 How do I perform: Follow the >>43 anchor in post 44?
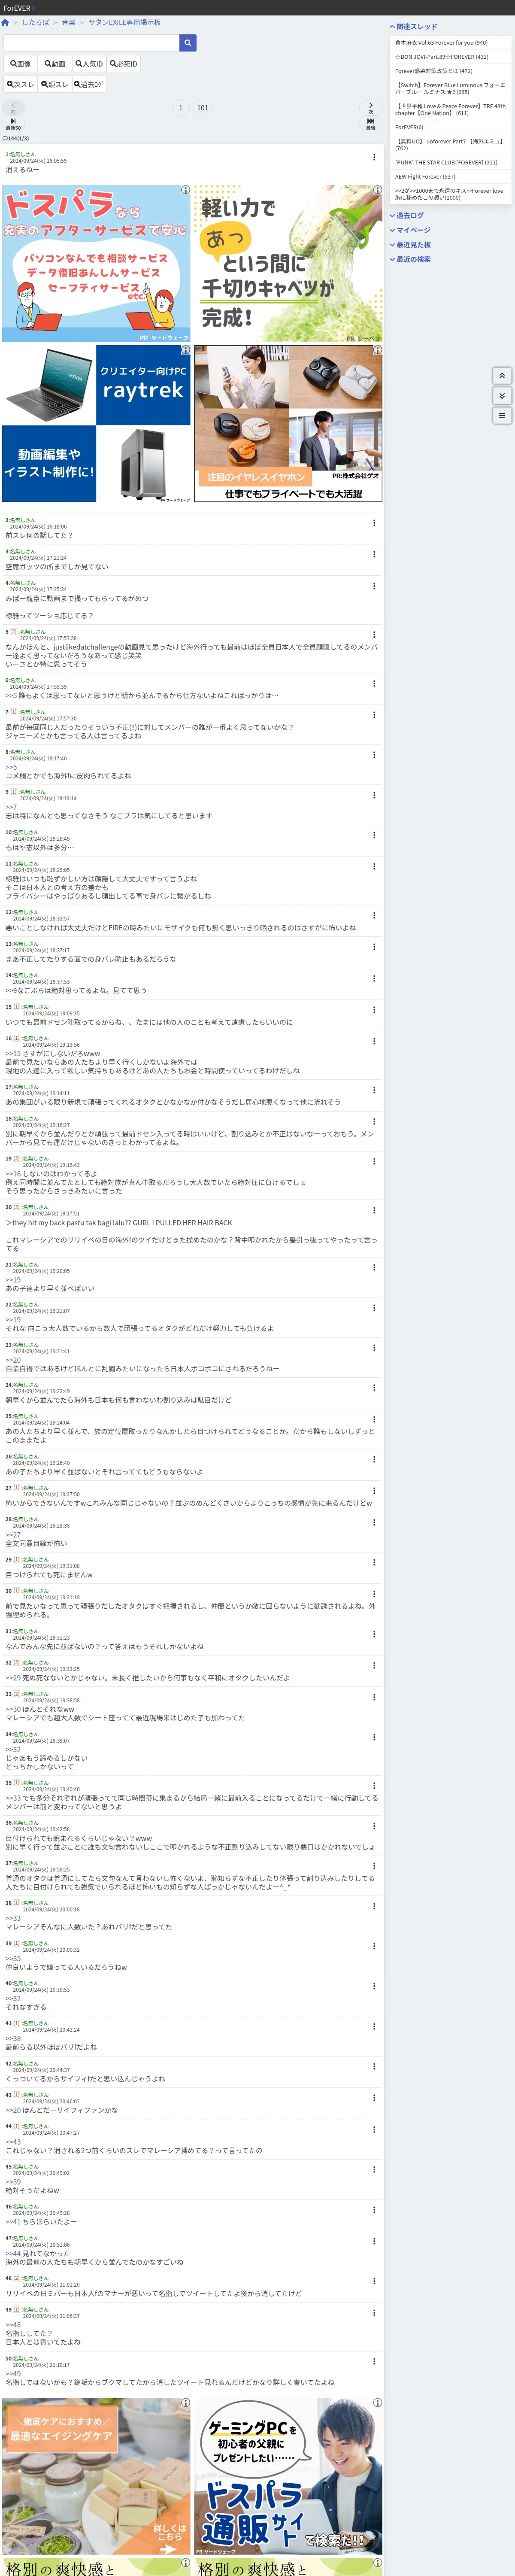13,2142
